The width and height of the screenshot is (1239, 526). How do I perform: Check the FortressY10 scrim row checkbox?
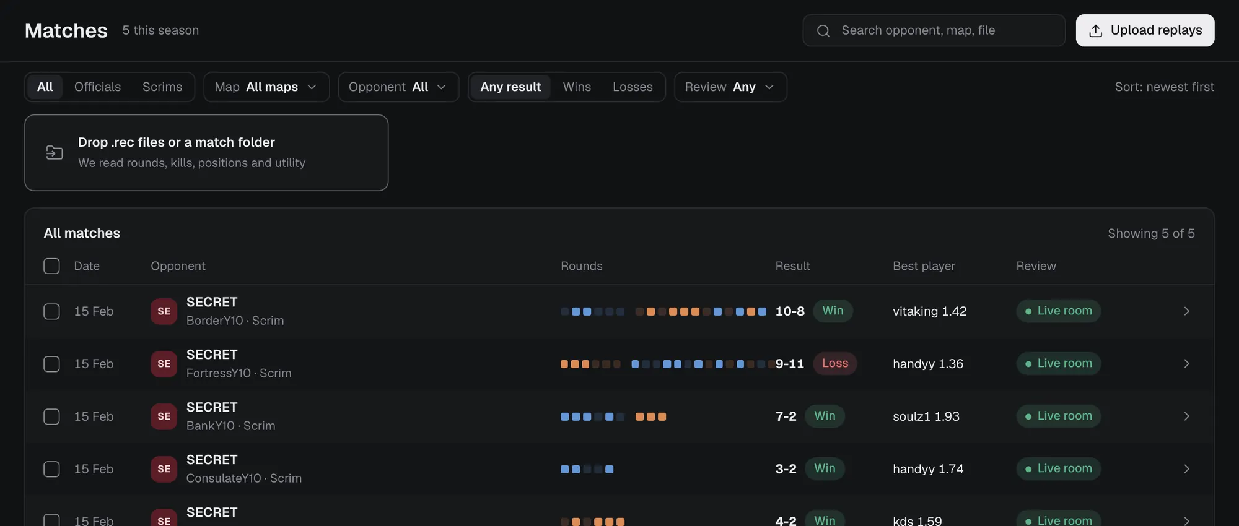(51, 364)
